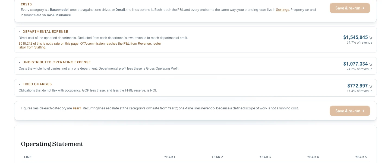Expand the Fixed Charges disclosure triangle
This screenshot has width=391, height=163.
(x=20, y=84)
